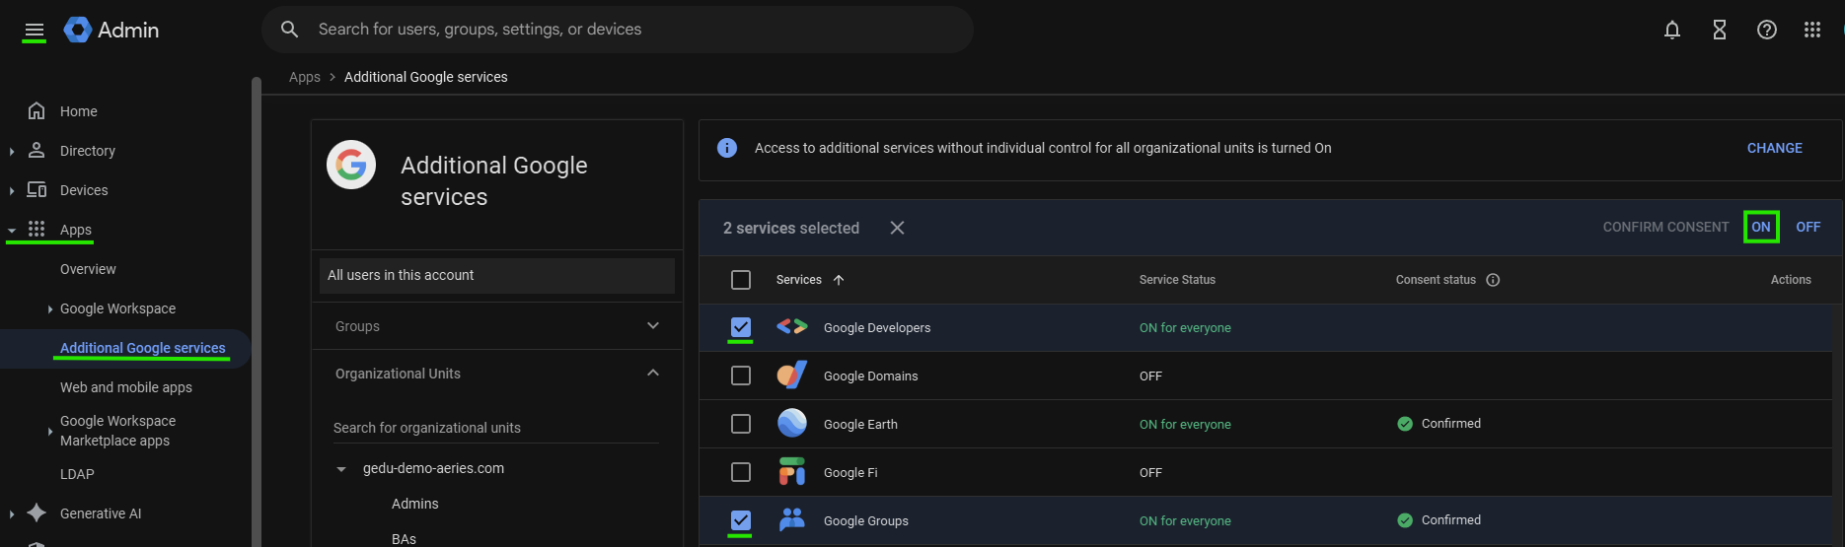Expand Google Workspace Marketplace apps arrow
This screenshot has height=547, width=1845.
(50, 431)
